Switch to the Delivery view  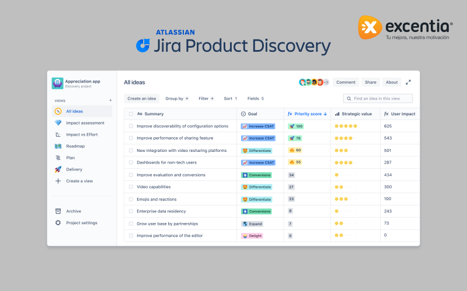(82, 169)
